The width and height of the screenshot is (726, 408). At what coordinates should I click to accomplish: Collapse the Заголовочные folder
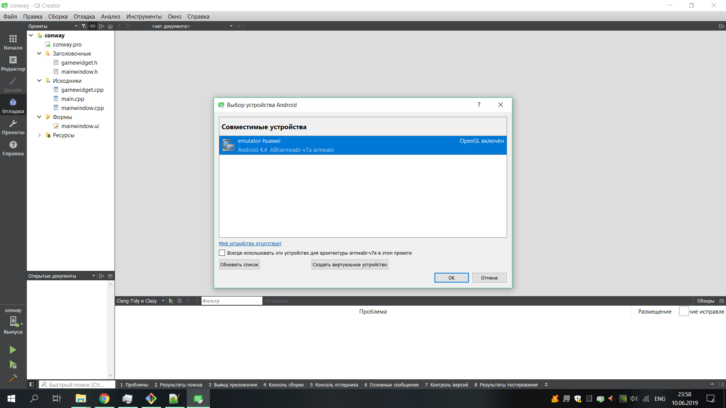click(39, 54)
